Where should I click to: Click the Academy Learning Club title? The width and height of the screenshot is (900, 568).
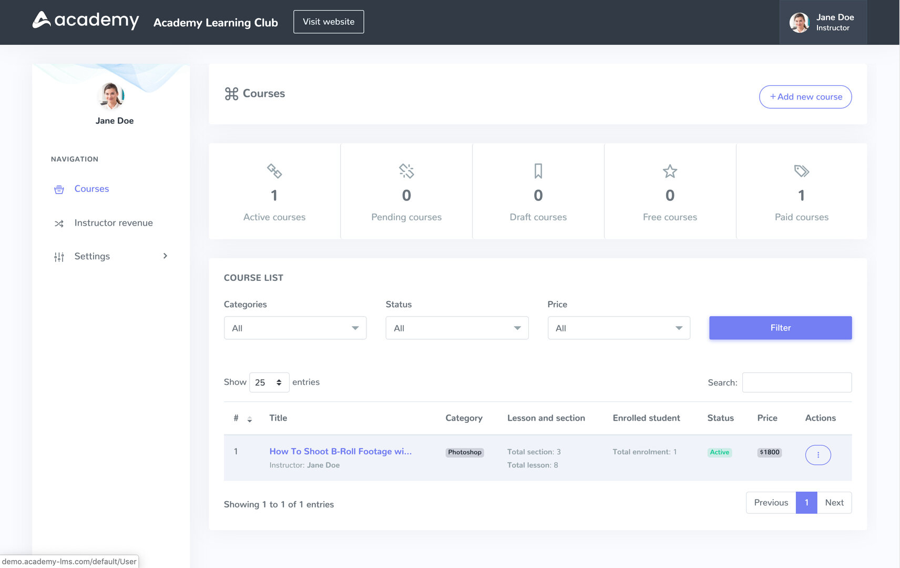point(216,23)
